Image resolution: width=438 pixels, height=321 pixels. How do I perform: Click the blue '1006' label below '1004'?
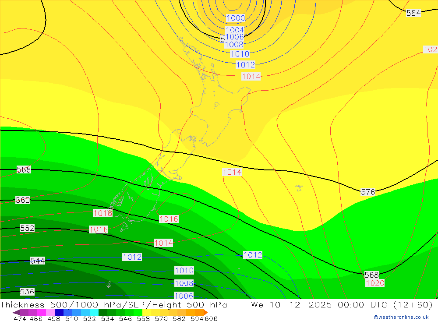coord(235,37)
